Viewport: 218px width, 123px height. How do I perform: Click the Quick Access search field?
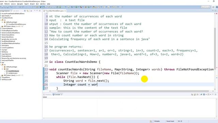click(205, 7)
